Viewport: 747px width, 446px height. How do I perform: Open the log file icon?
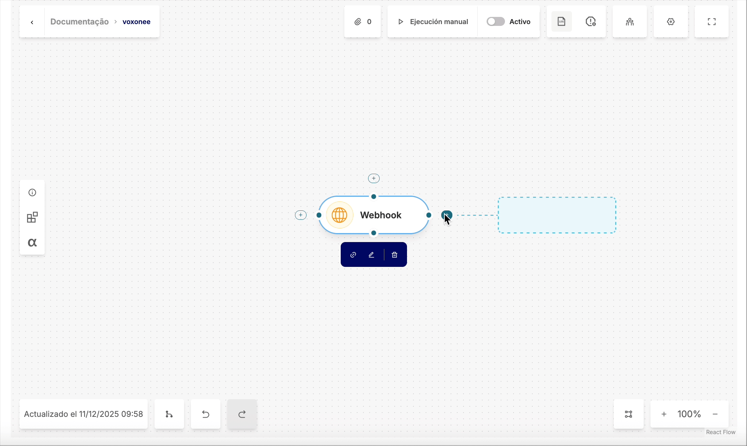[561, 22]
